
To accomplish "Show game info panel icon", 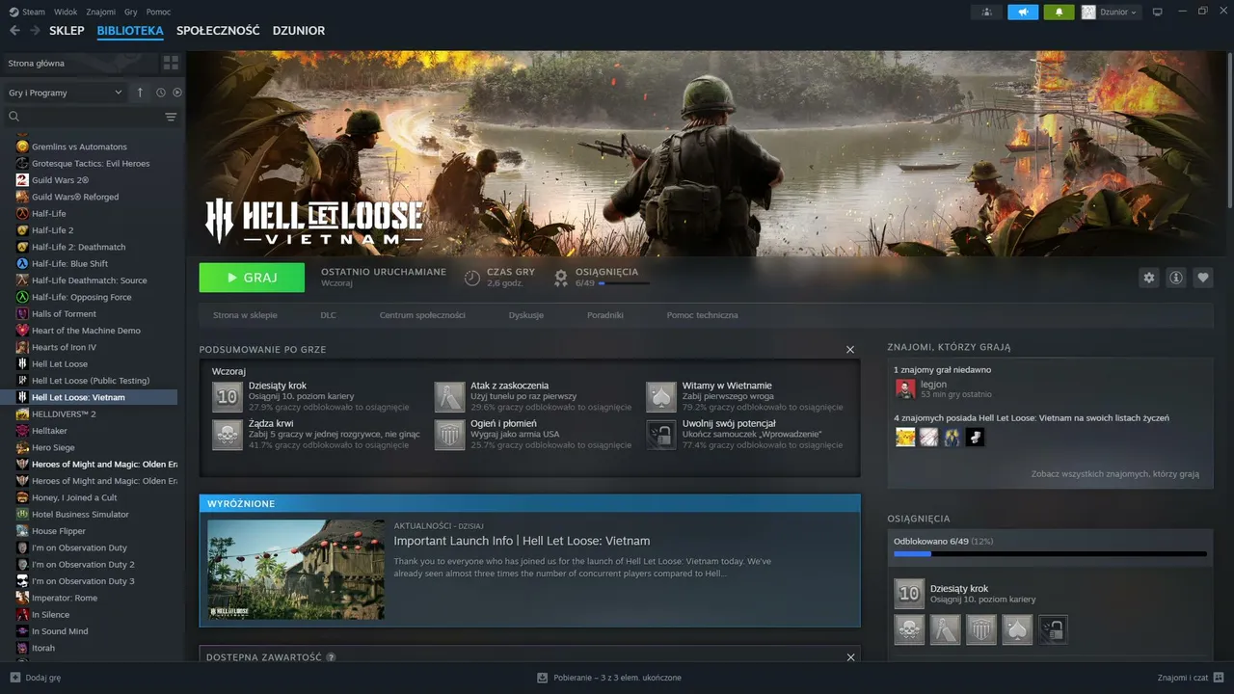I will pos(1176,278).
